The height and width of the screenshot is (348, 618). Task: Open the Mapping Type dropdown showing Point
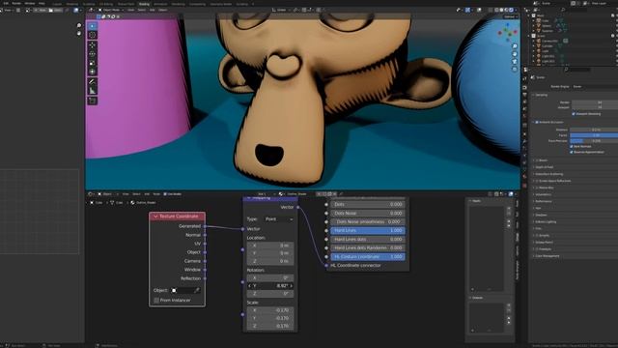tap(279, 219)
